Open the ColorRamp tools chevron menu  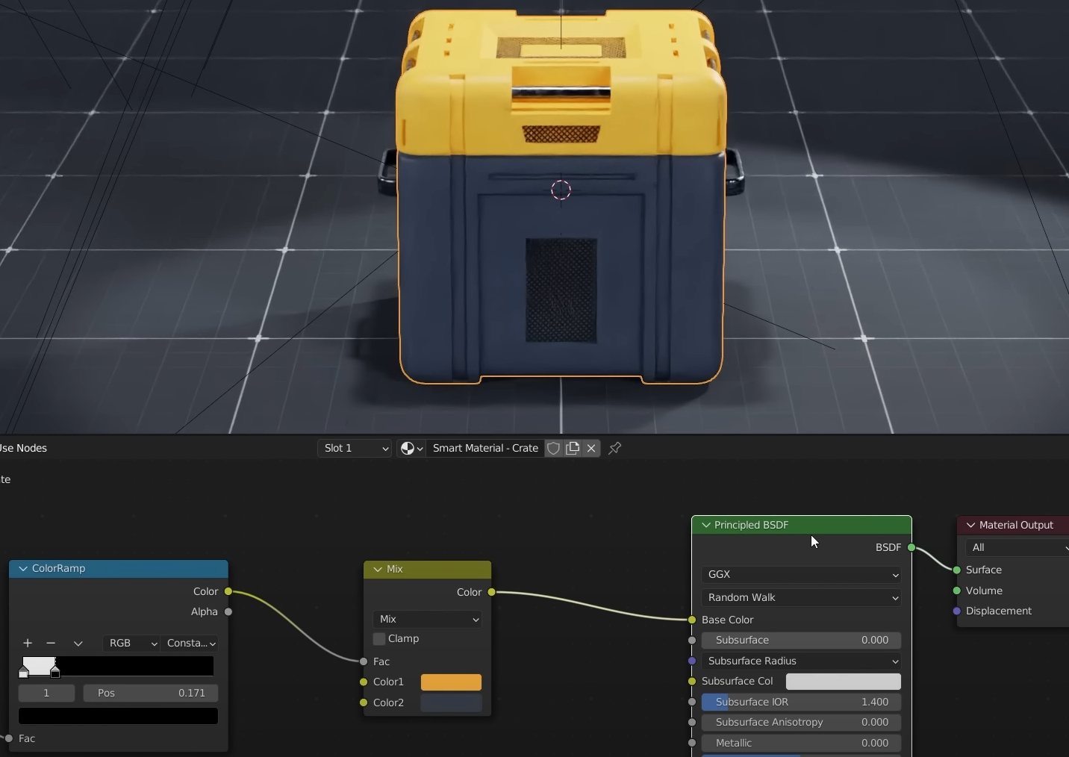click(x=78, y=643)
